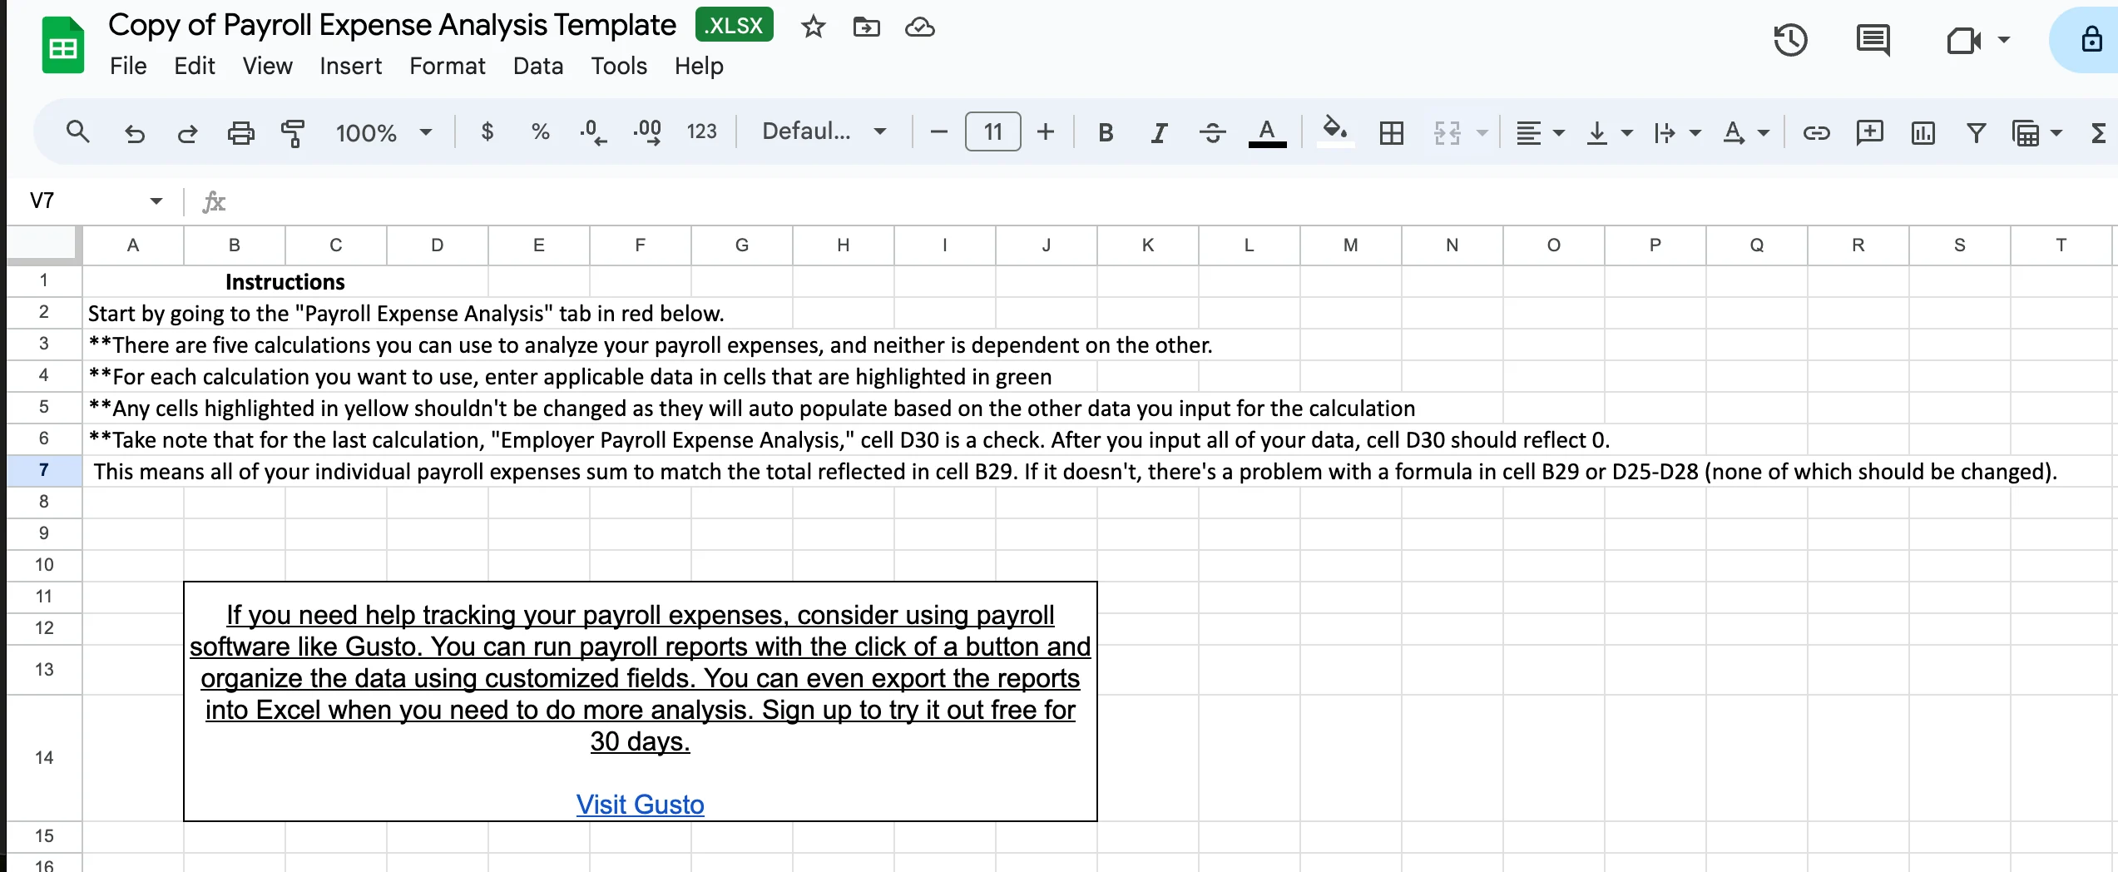Decrease decimal places
This screenshot has width=2118, height=872.
tap(592, 131)
